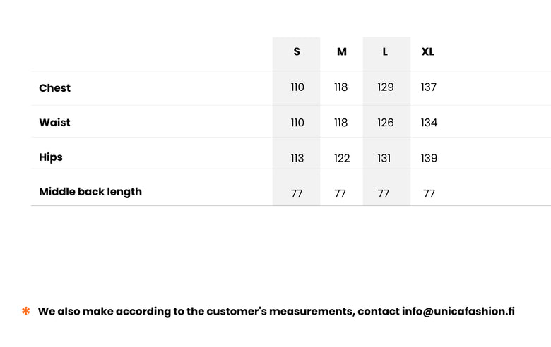Viewport: 551px width, 347px height.
Task: Select the M size column header
Action: (x=342, y=51)
